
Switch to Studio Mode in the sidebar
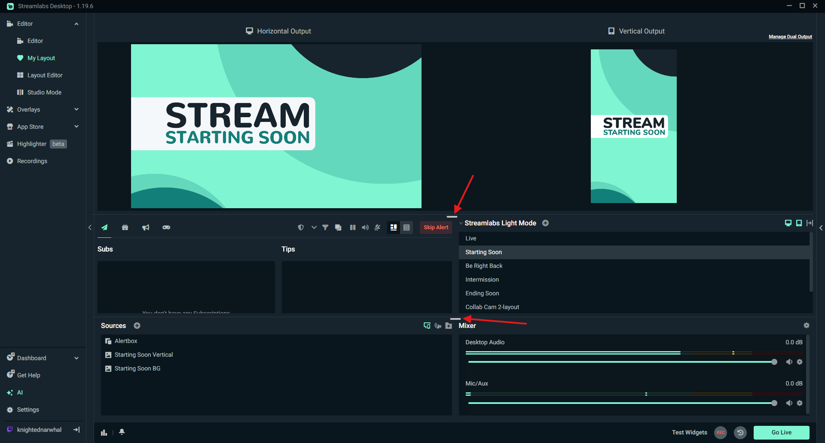pyautogui.click(x=43, y=92)
